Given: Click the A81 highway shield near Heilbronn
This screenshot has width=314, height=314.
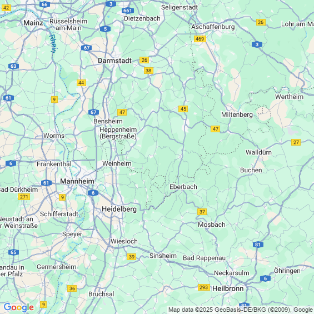Looking at the screenshot, I should click(x=258, y=245).
